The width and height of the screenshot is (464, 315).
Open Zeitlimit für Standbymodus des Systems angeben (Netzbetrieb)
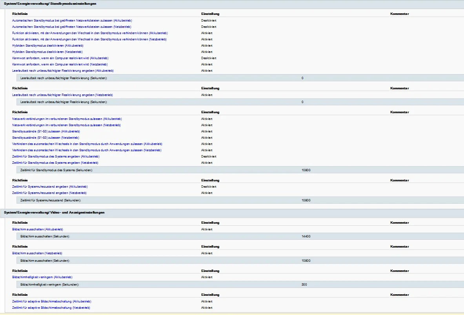(x=55, y=163)
